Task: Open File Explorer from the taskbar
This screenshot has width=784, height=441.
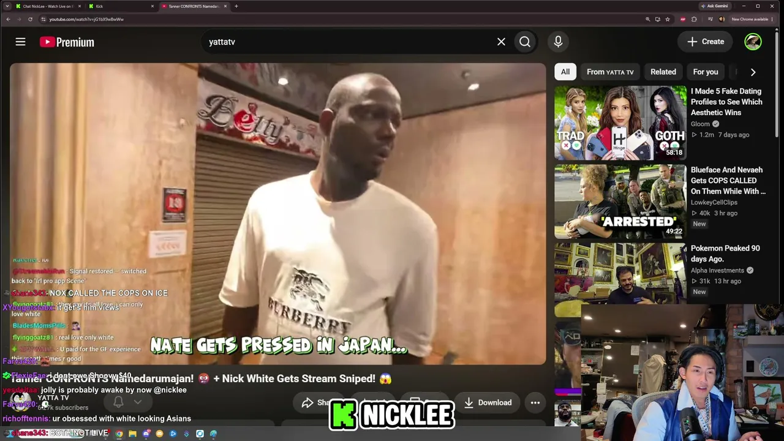Action: [132, 434]
